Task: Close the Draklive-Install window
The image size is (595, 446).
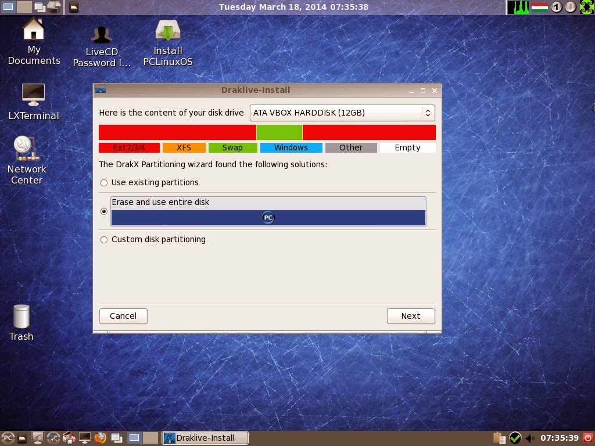Action: 435,91
